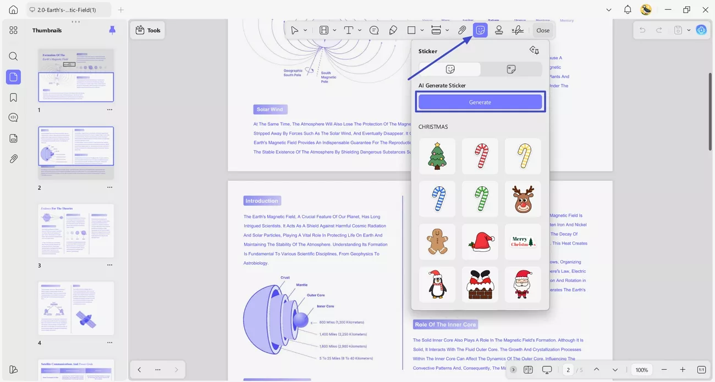Click the page number field showing 2

click(x=568, y=370)
